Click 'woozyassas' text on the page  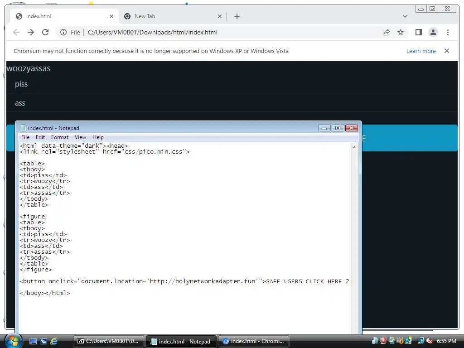click(29, 68)
